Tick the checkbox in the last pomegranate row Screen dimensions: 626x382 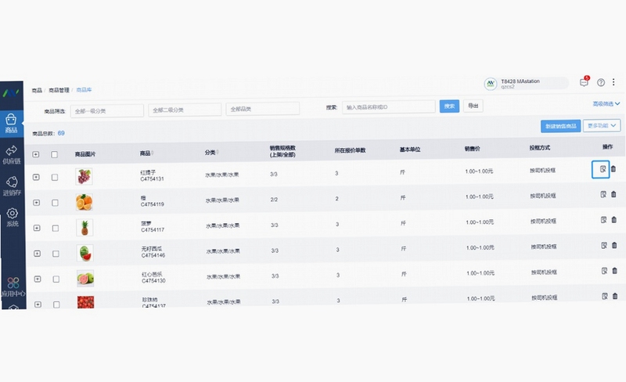56,305
